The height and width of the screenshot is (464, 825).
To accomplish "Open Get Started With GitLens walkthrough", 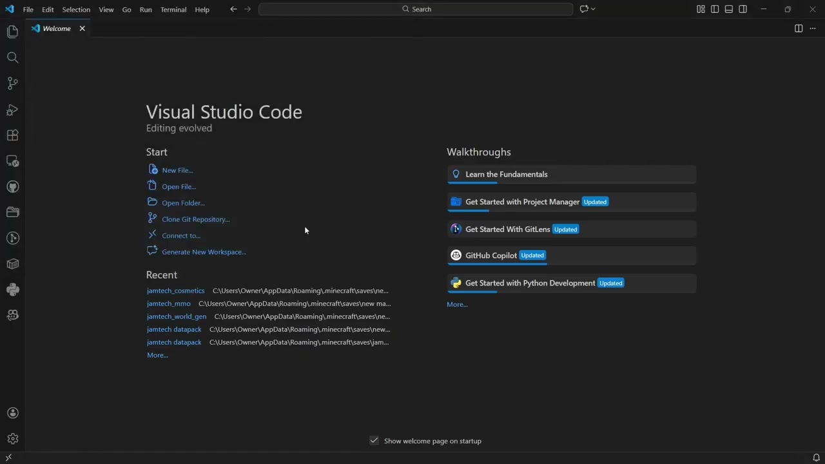I will [572, 229].
